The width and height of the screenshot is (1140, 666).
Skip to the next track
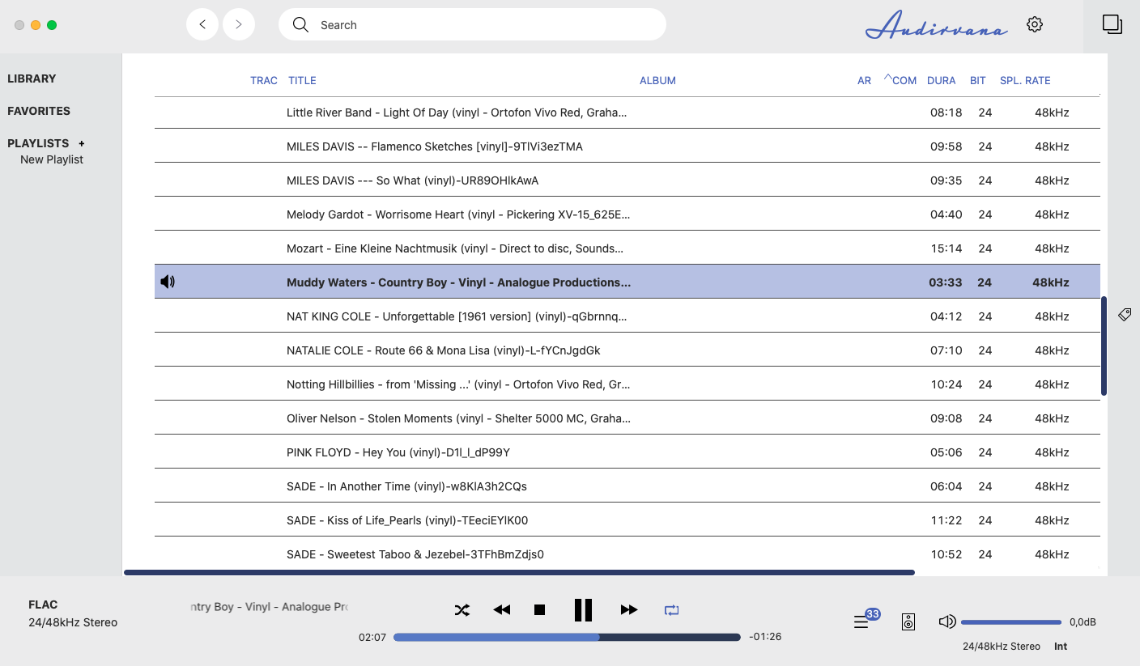pos(629,610)
